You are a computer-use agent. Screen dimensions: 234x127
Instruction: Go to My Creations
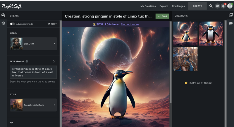point(148,6)
